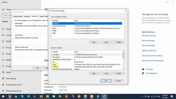
Task: Open Rename this PC (advanced) link
Action: [x=153, y=61]
